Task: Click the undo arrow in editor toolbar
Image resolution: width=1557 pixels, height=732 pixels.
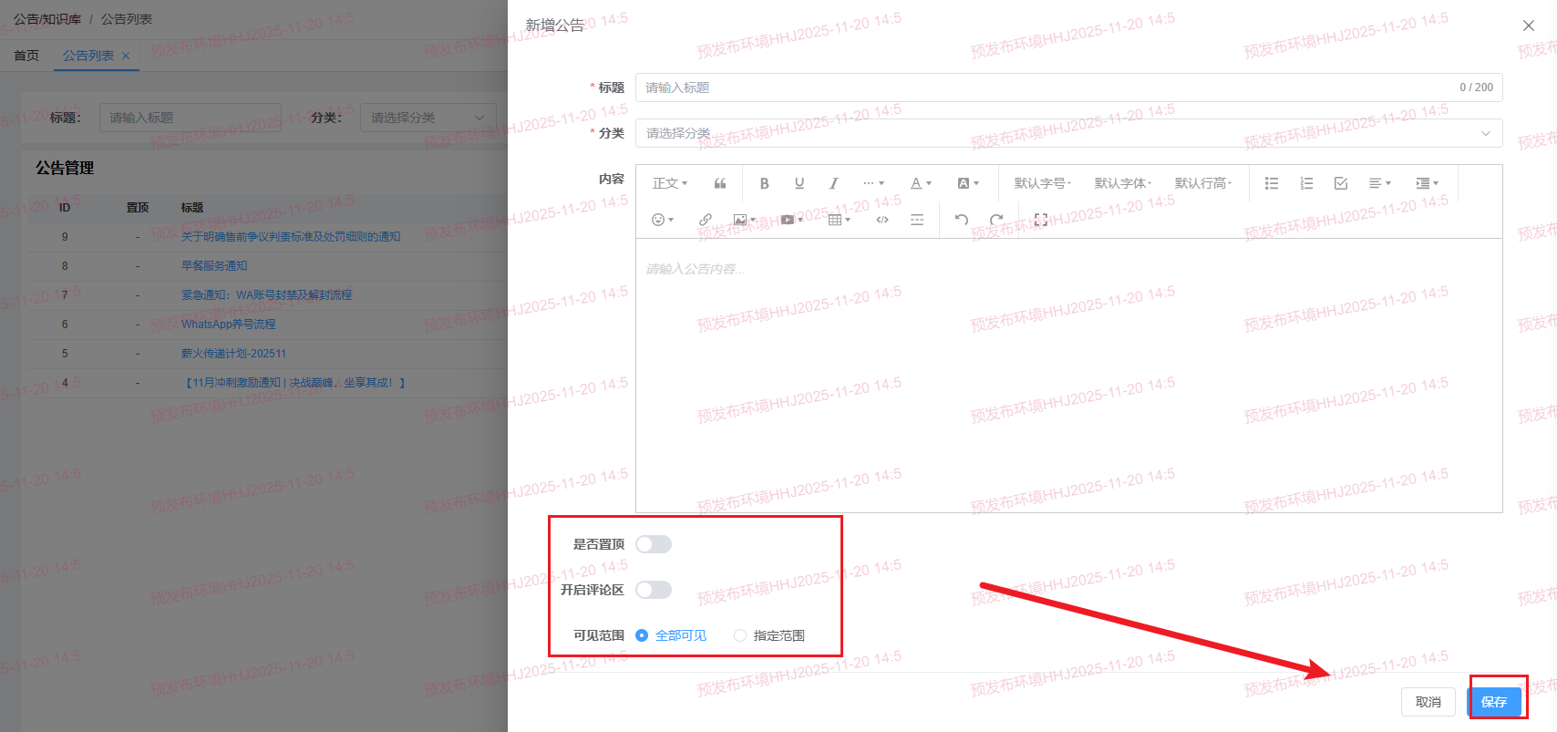Action: coord(961,220)
